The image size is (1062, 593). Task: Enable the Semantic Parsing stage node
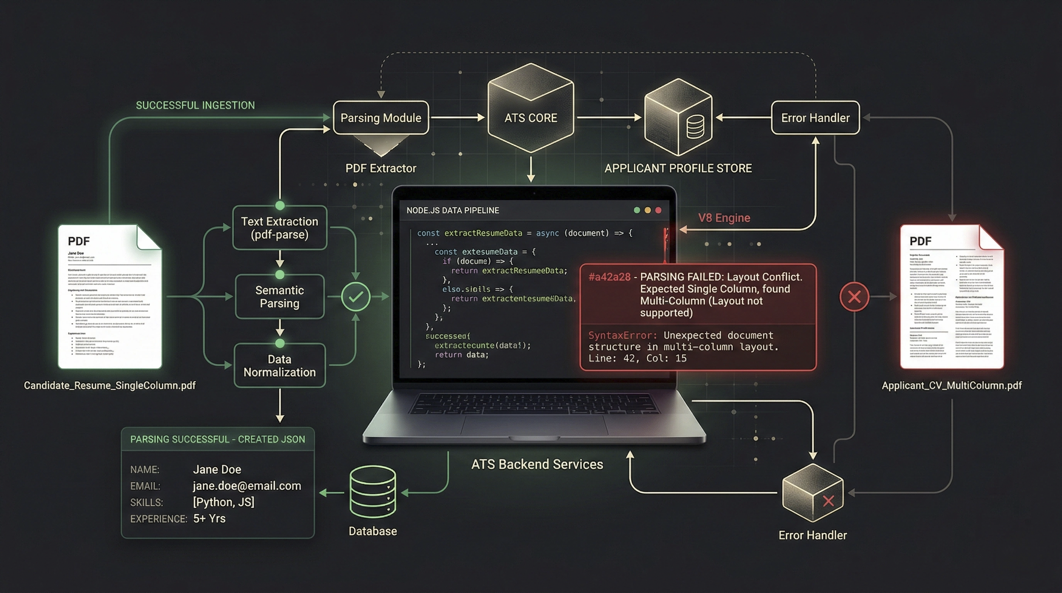coord(279,296)
